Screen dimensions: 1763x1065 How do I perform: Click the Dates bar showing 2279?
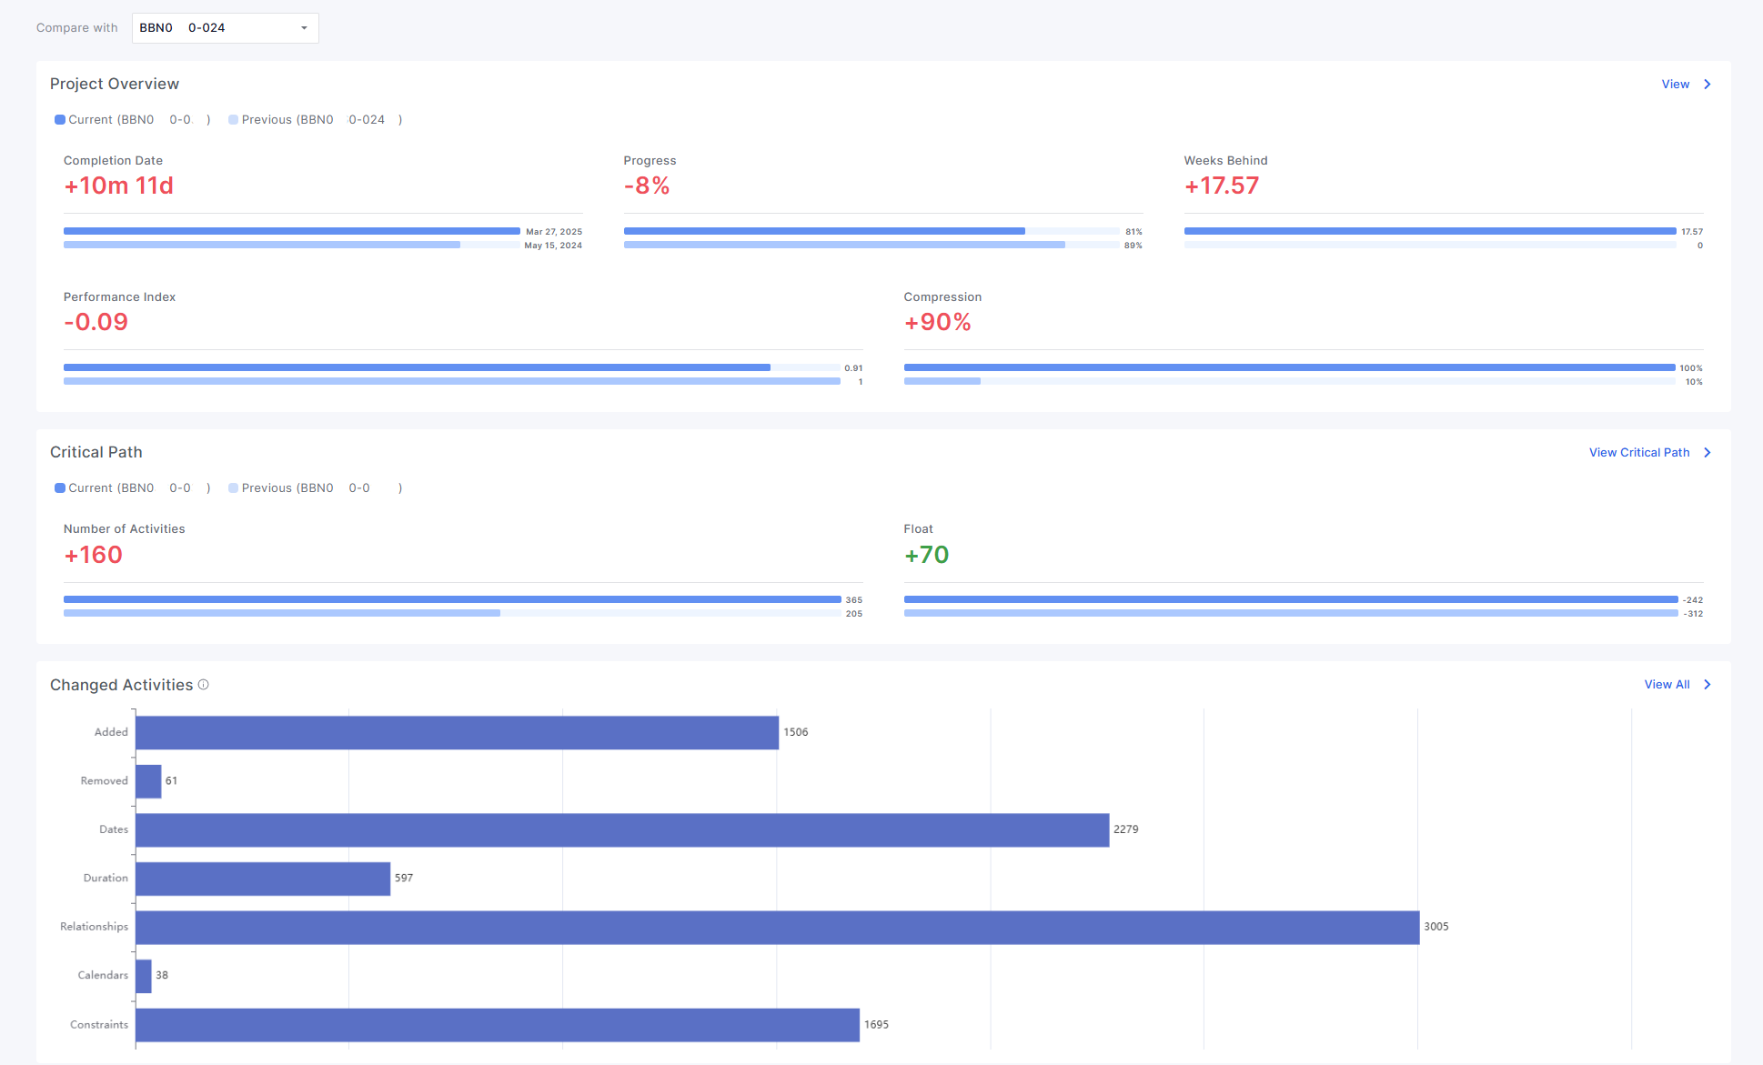tap(622, 829)
